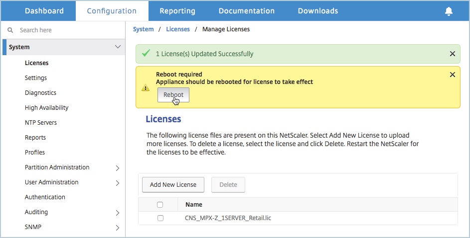Click the Reboot button
This screenshot has height=238, width=470.
[x=173, y=95]
